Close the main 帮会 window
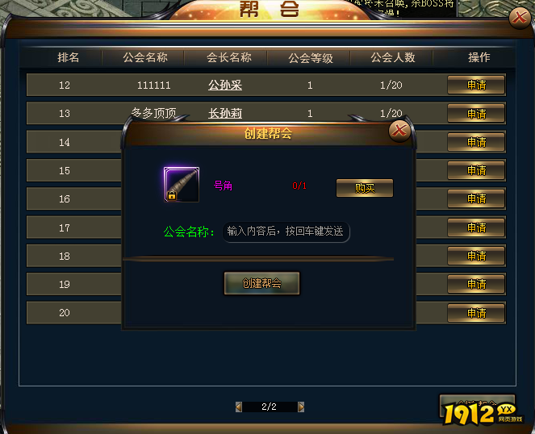The height and width of the screenshot is (434, 535). [520, 18]
